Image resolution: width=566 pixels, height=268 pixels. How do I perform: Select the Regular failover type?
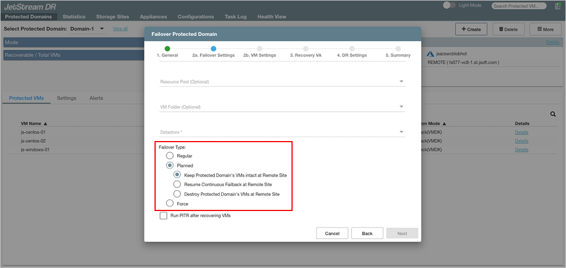tap(170, 155)
